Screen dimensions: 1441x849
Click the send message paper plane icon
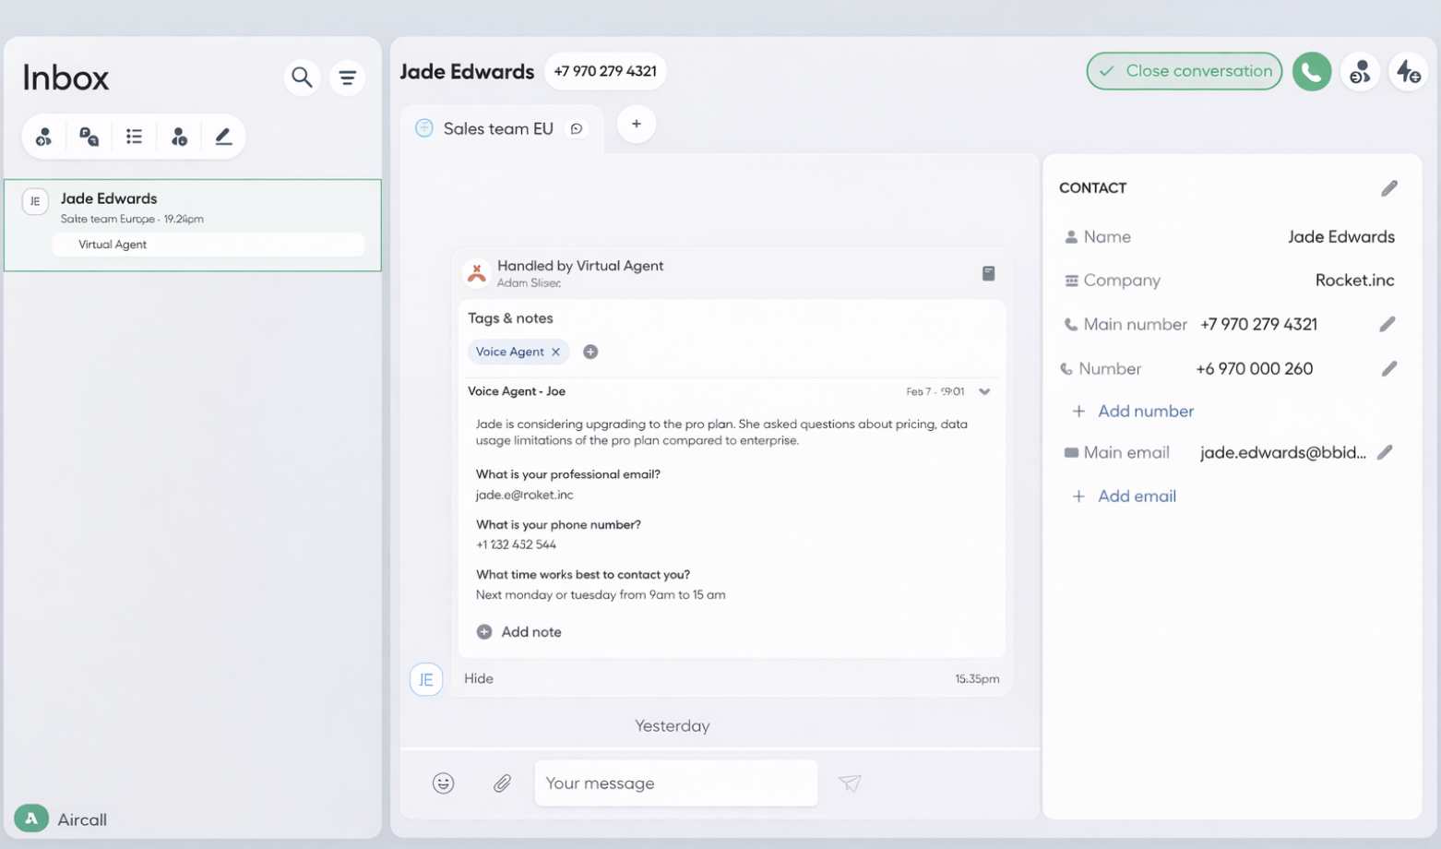[850, 783]
